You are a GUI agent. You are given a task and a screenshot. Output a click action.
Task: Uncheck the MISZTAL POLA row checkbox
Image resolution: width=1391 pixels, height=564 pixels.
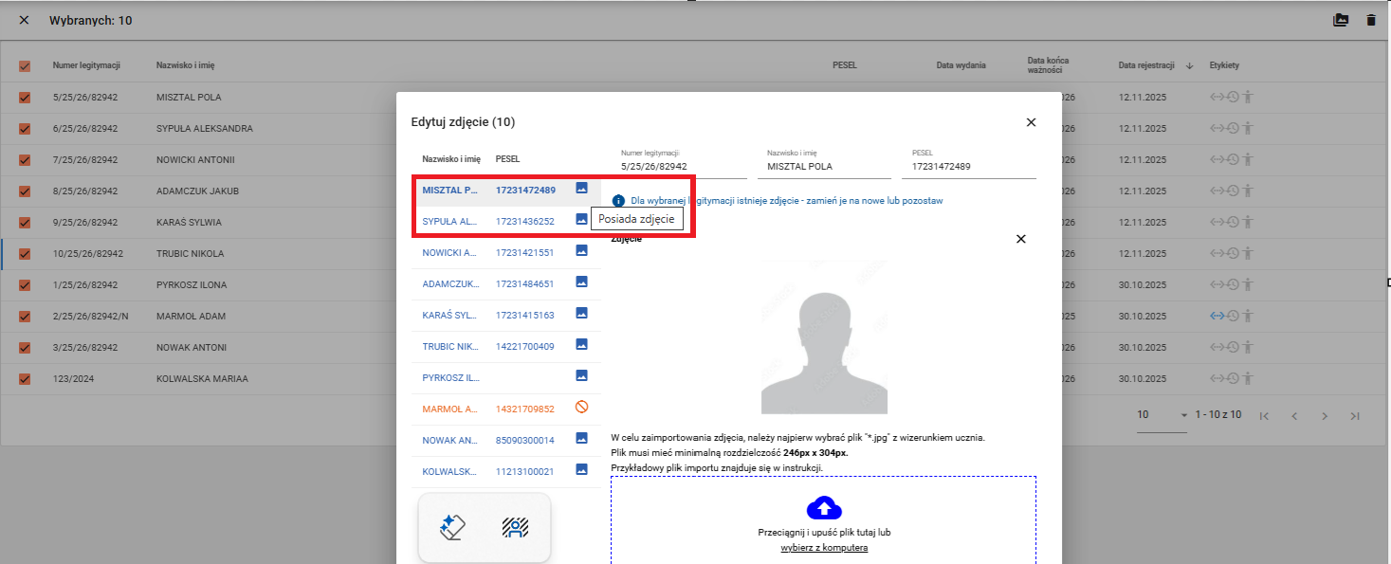pyautogui.click(x=26, y=98)
